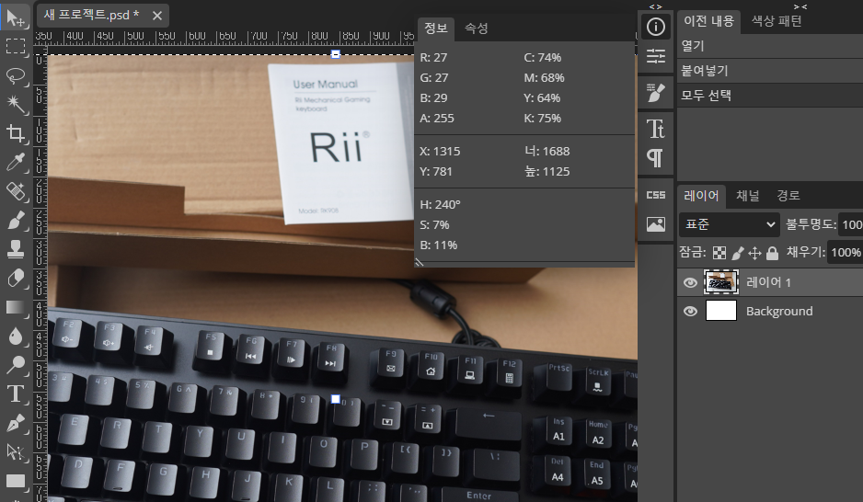Screen dimensions: 863x502
Task: Open the 표준 blend mode dropdown
Action: [x=730, y=224]
